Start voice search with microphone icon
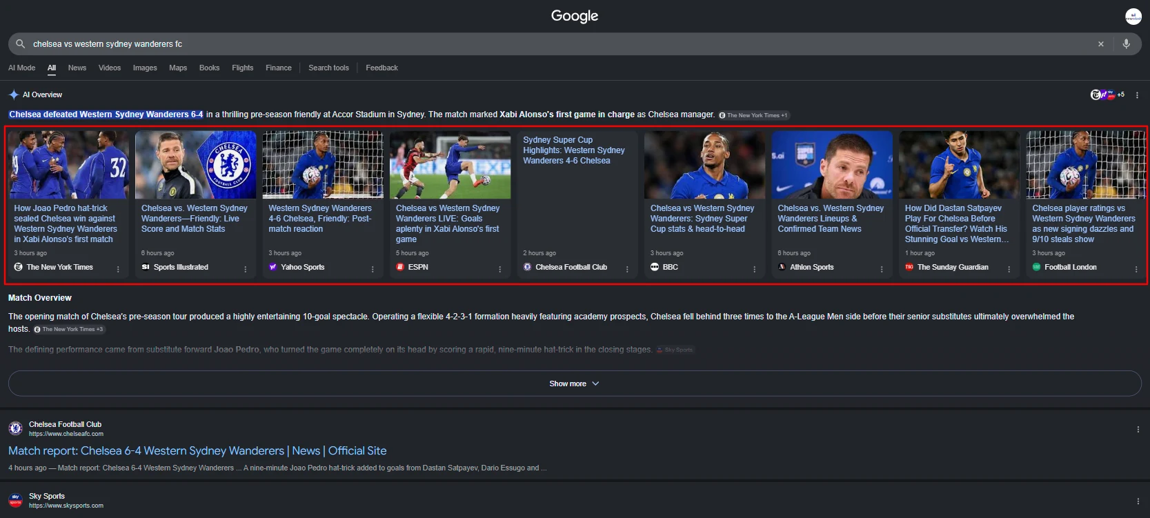The width and height of the screenshot is (1150, 518). (x=1126, y=43)
